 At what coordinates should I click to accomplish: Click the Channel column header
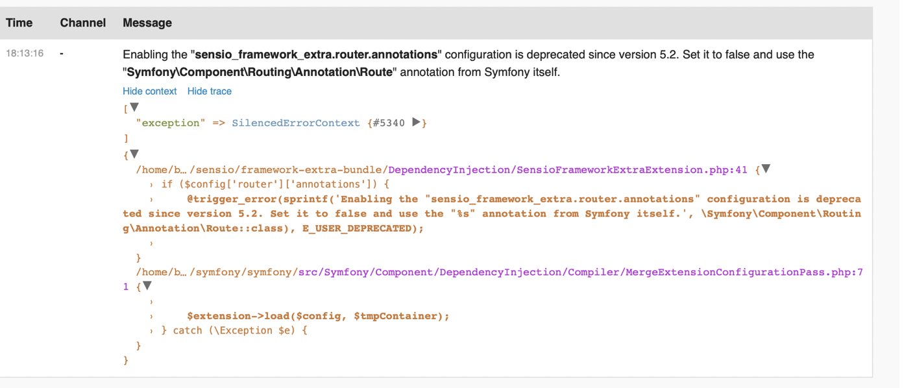[x=82, y=23]
